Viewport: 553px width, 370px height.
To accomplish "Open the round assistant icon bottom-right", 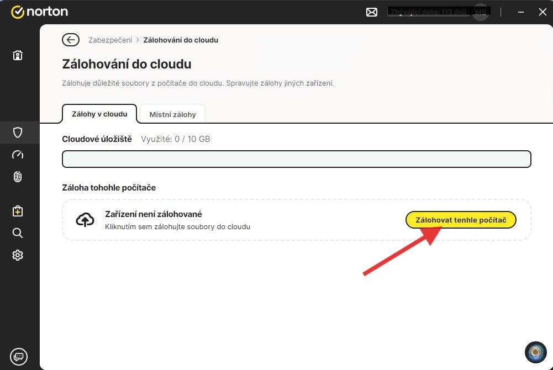I will point(535,352).
